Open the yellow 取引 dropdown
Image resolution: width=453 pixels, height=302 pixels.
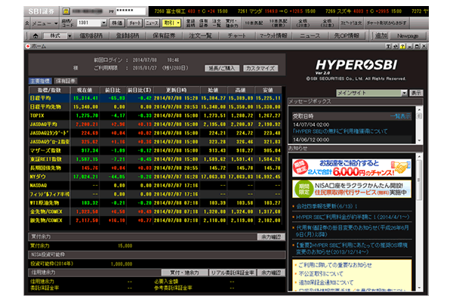pos(171,23)
